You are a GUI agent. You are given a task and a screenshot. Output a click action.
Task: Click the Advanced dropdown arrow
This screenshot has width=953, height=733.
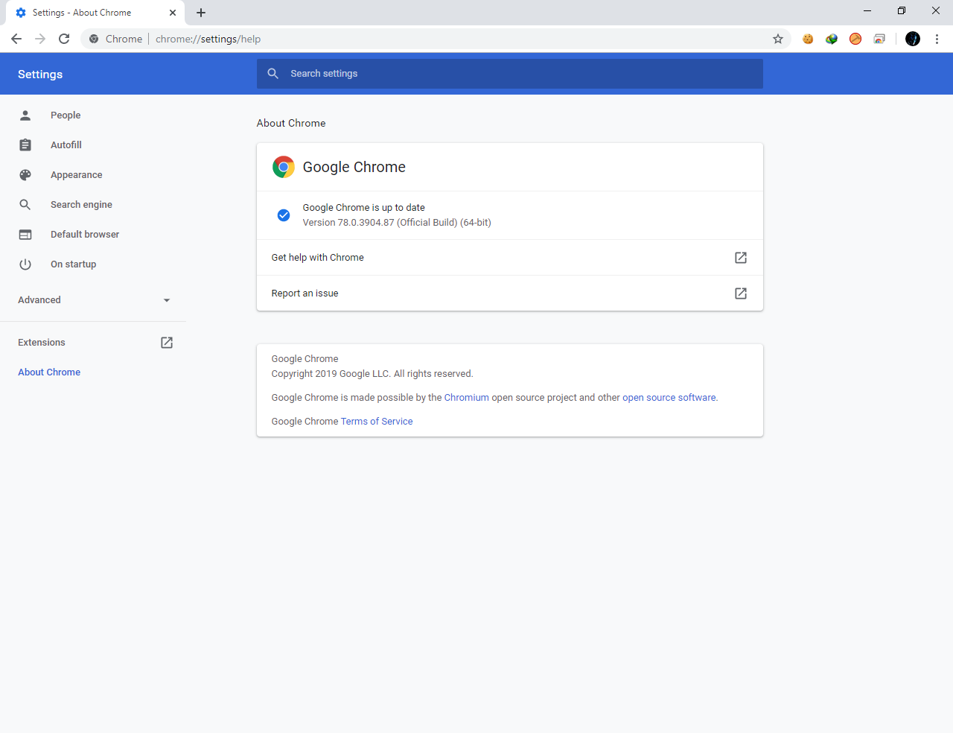point(167,300)
